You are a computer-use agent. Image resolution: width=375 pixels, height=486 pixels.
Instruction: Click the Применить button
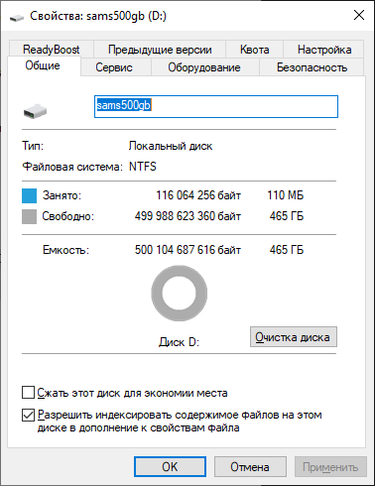pyautogui.click(x=330, y=467)
